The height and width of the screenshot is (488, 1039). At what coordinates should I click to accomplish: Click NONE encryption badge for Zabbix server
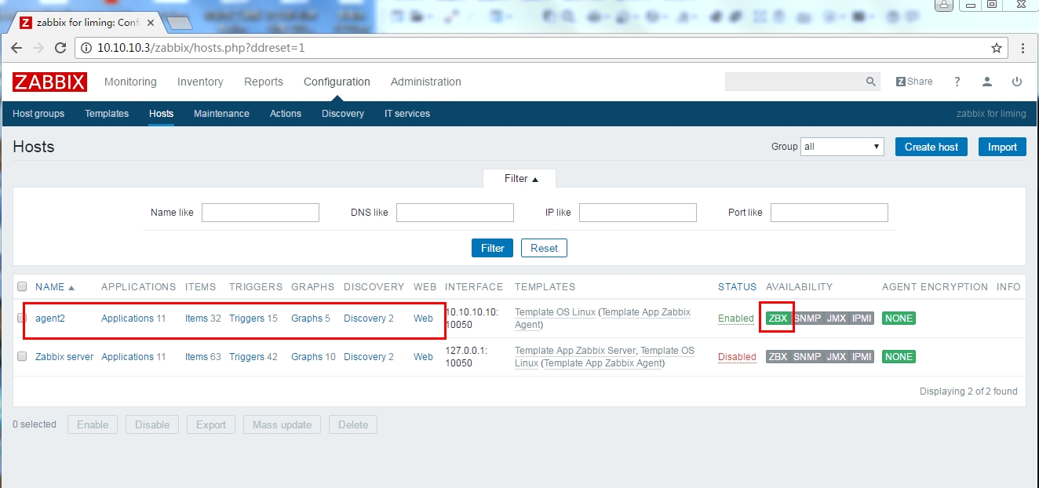(x=899, y=357)
